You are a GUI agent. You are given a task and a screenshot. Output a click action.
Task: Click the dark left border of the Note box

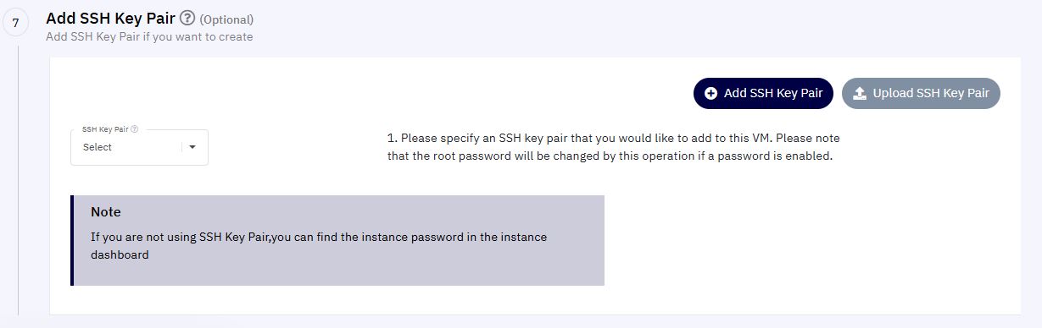72,240
